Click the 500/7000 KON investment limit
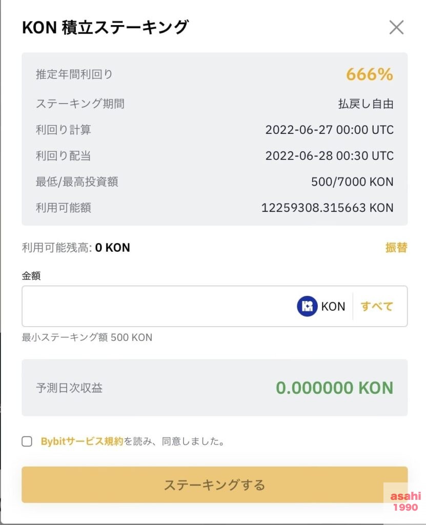Screen dimensions: 426x525 (x=352, y=181)
